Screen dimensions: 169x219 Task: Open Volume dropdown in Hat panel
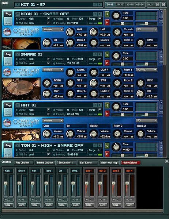[x=53, y=120]
